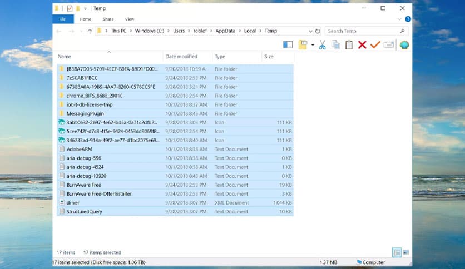Expand the ribbon with the chevron
465x269 pixels.
coord(400,19)
